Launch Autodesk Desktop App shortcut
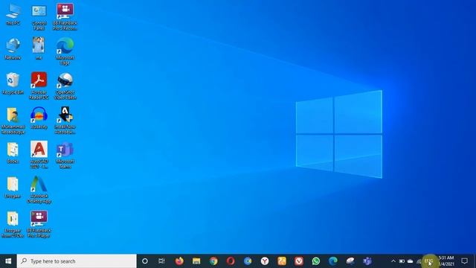 click(x=39, y=190)
